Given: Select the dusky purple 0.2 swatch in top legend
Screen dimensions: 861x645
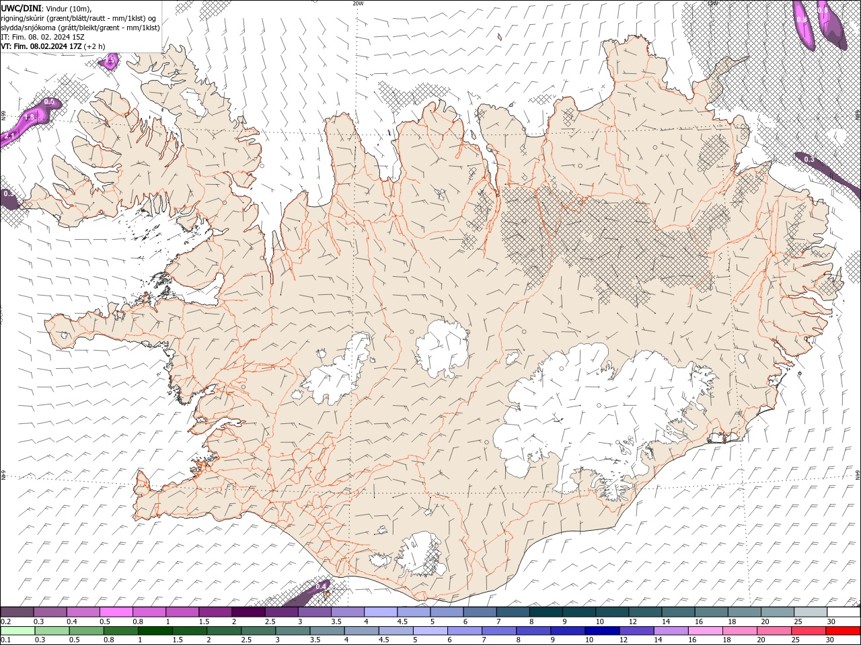Looking at the screenshot, I should click(17, 612).
